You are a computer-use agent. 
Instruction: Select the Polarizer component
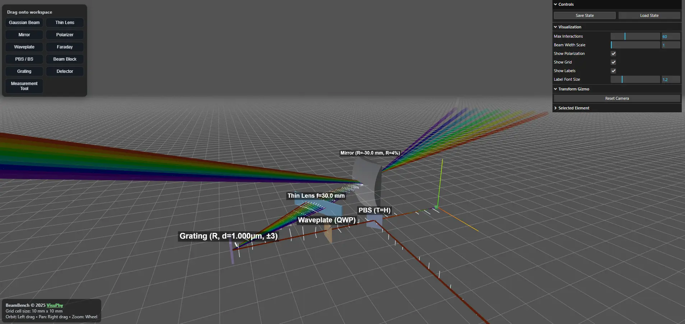[65, 34]
